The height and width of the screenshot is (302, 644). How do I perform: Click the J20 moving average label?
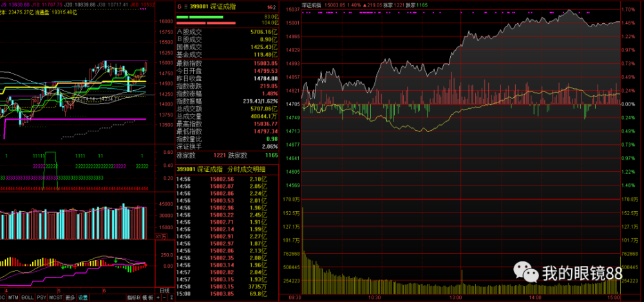tap(80, 5)
